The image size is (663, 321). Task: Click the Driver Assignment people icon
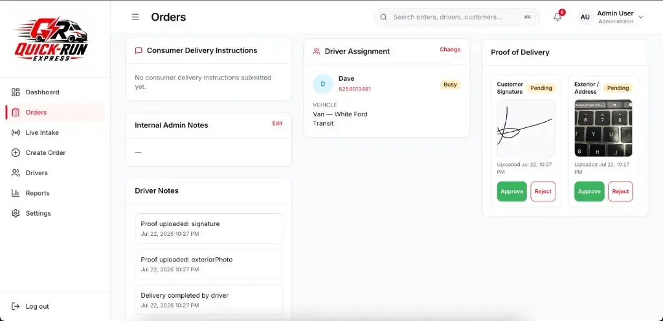click(316, 52)
